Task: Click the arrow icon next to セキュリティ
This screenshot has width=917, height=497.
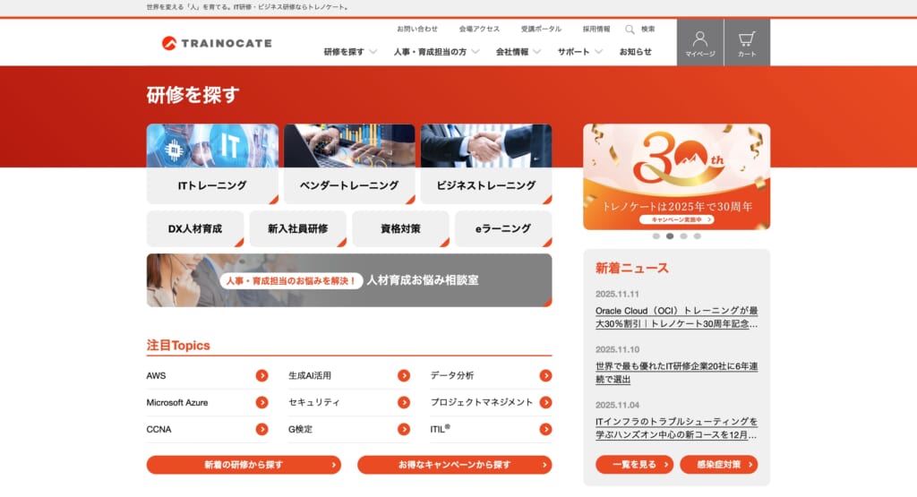Action: (404, 402)
